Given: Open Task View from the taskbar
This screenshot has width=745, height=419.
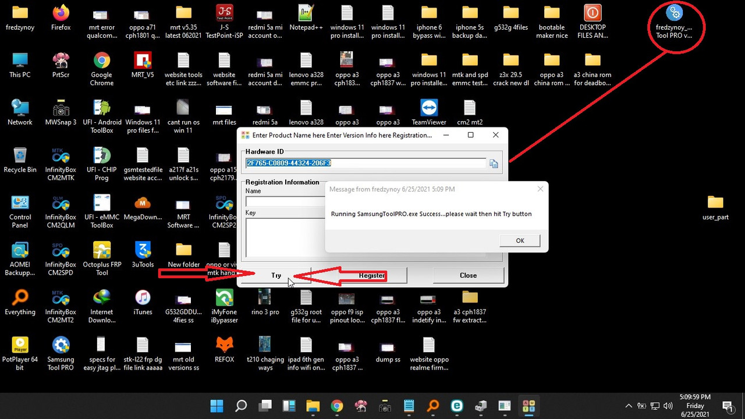Looking at the screenshot, I should [x=265, y=406].
